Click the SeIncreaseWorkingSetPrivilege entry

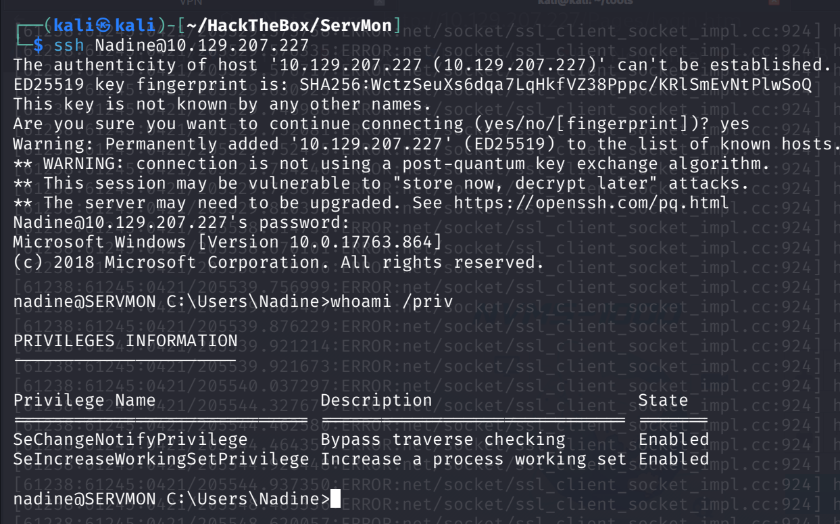pos(161,459)
